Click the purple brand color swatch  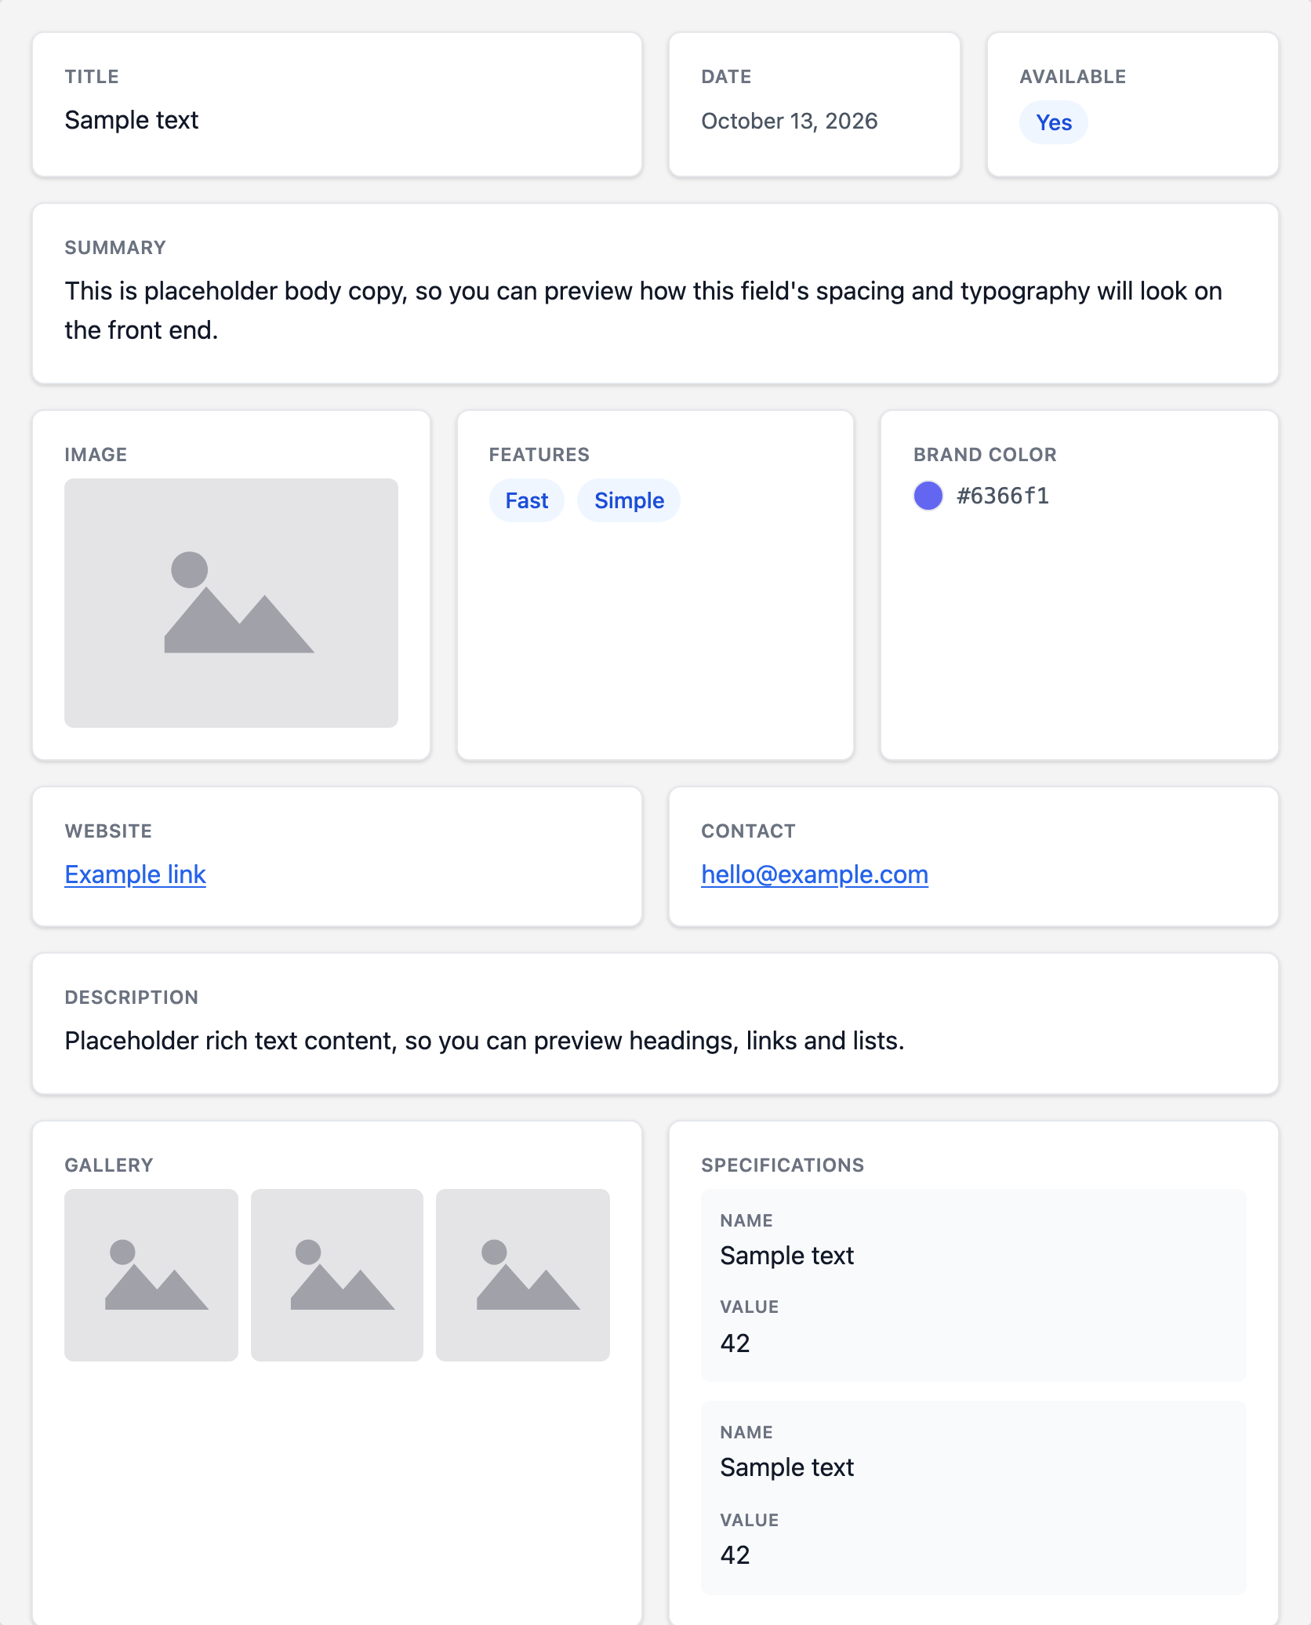click(x=928, y=496)
